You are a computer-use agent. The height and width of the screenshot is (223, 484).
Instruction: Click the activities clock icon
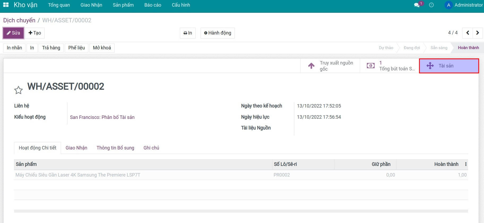coord(431,5)
